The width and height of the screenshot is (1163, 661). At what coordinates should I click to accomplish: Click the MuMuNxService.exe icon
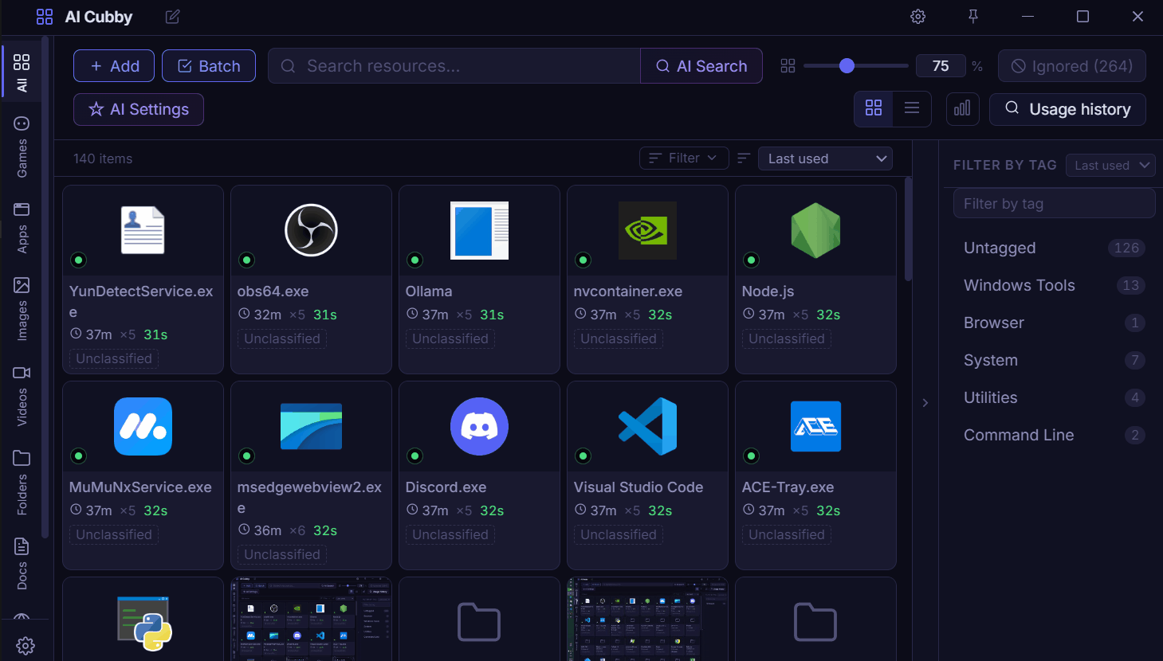[143, 426]
